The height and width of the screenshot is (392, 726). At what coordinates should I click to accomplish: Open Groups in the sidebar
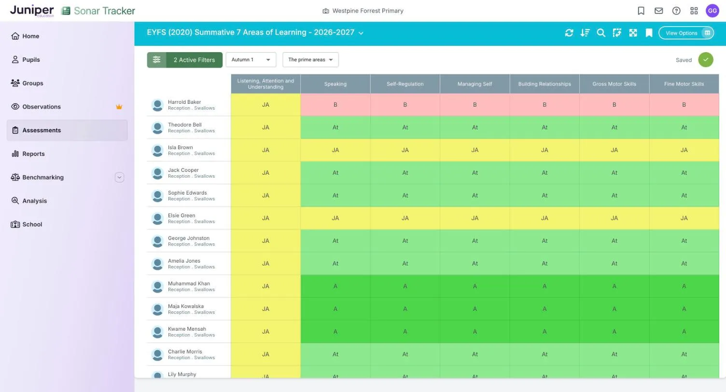(x=67, y=83)
